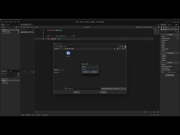The image size is (180, 135).
Task: Click Online Docs link
Action: [140, 27]
